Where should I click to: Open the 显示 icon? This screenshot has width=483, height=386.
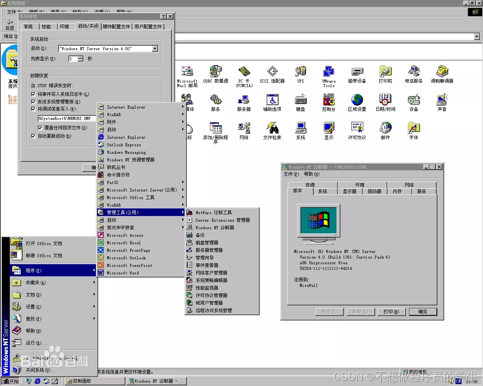(329, 130)
